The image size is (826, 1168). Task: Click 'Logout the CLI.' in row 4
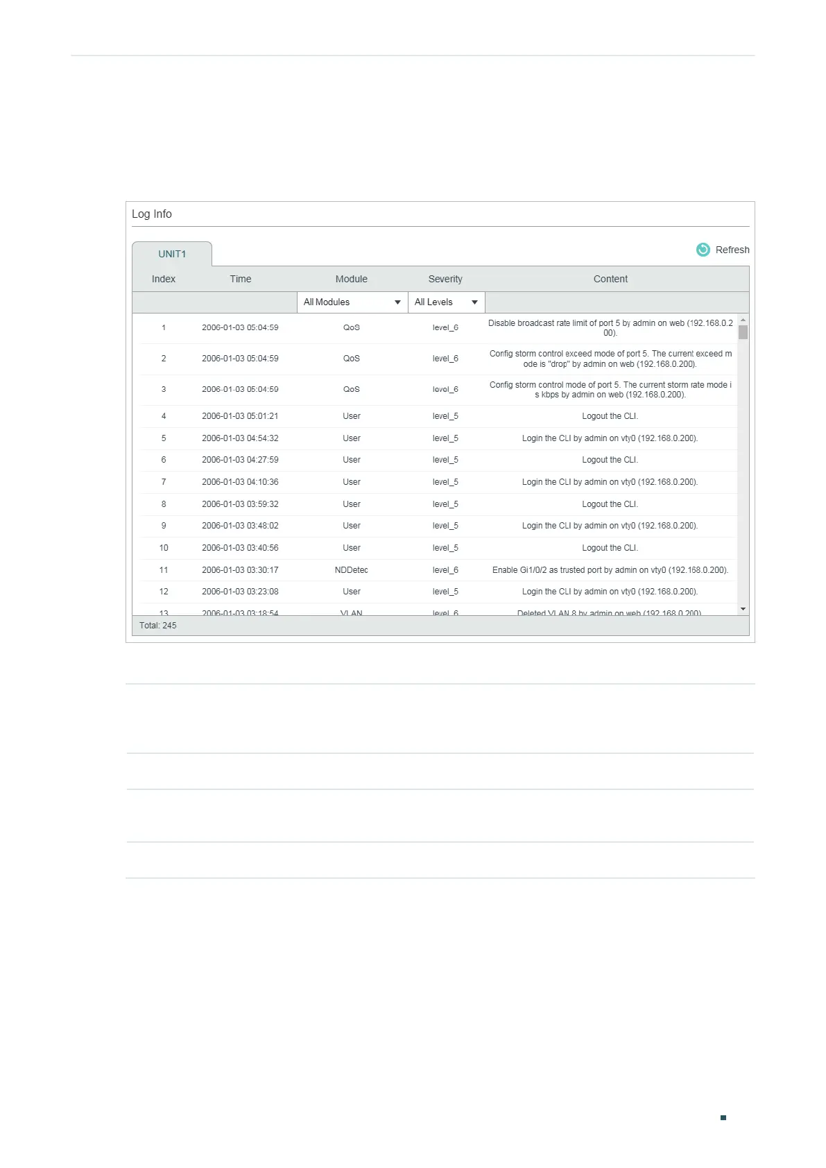(x=610, y=416)
